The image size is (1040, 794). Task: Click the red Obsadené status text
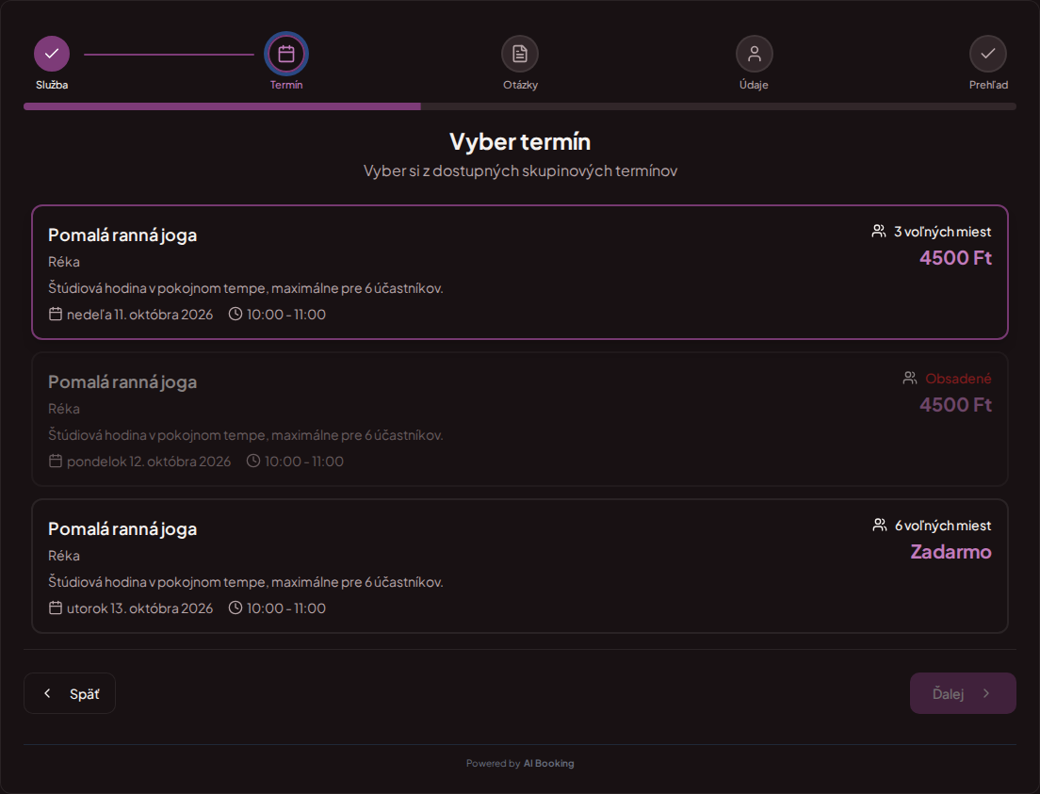coord(958,379)
